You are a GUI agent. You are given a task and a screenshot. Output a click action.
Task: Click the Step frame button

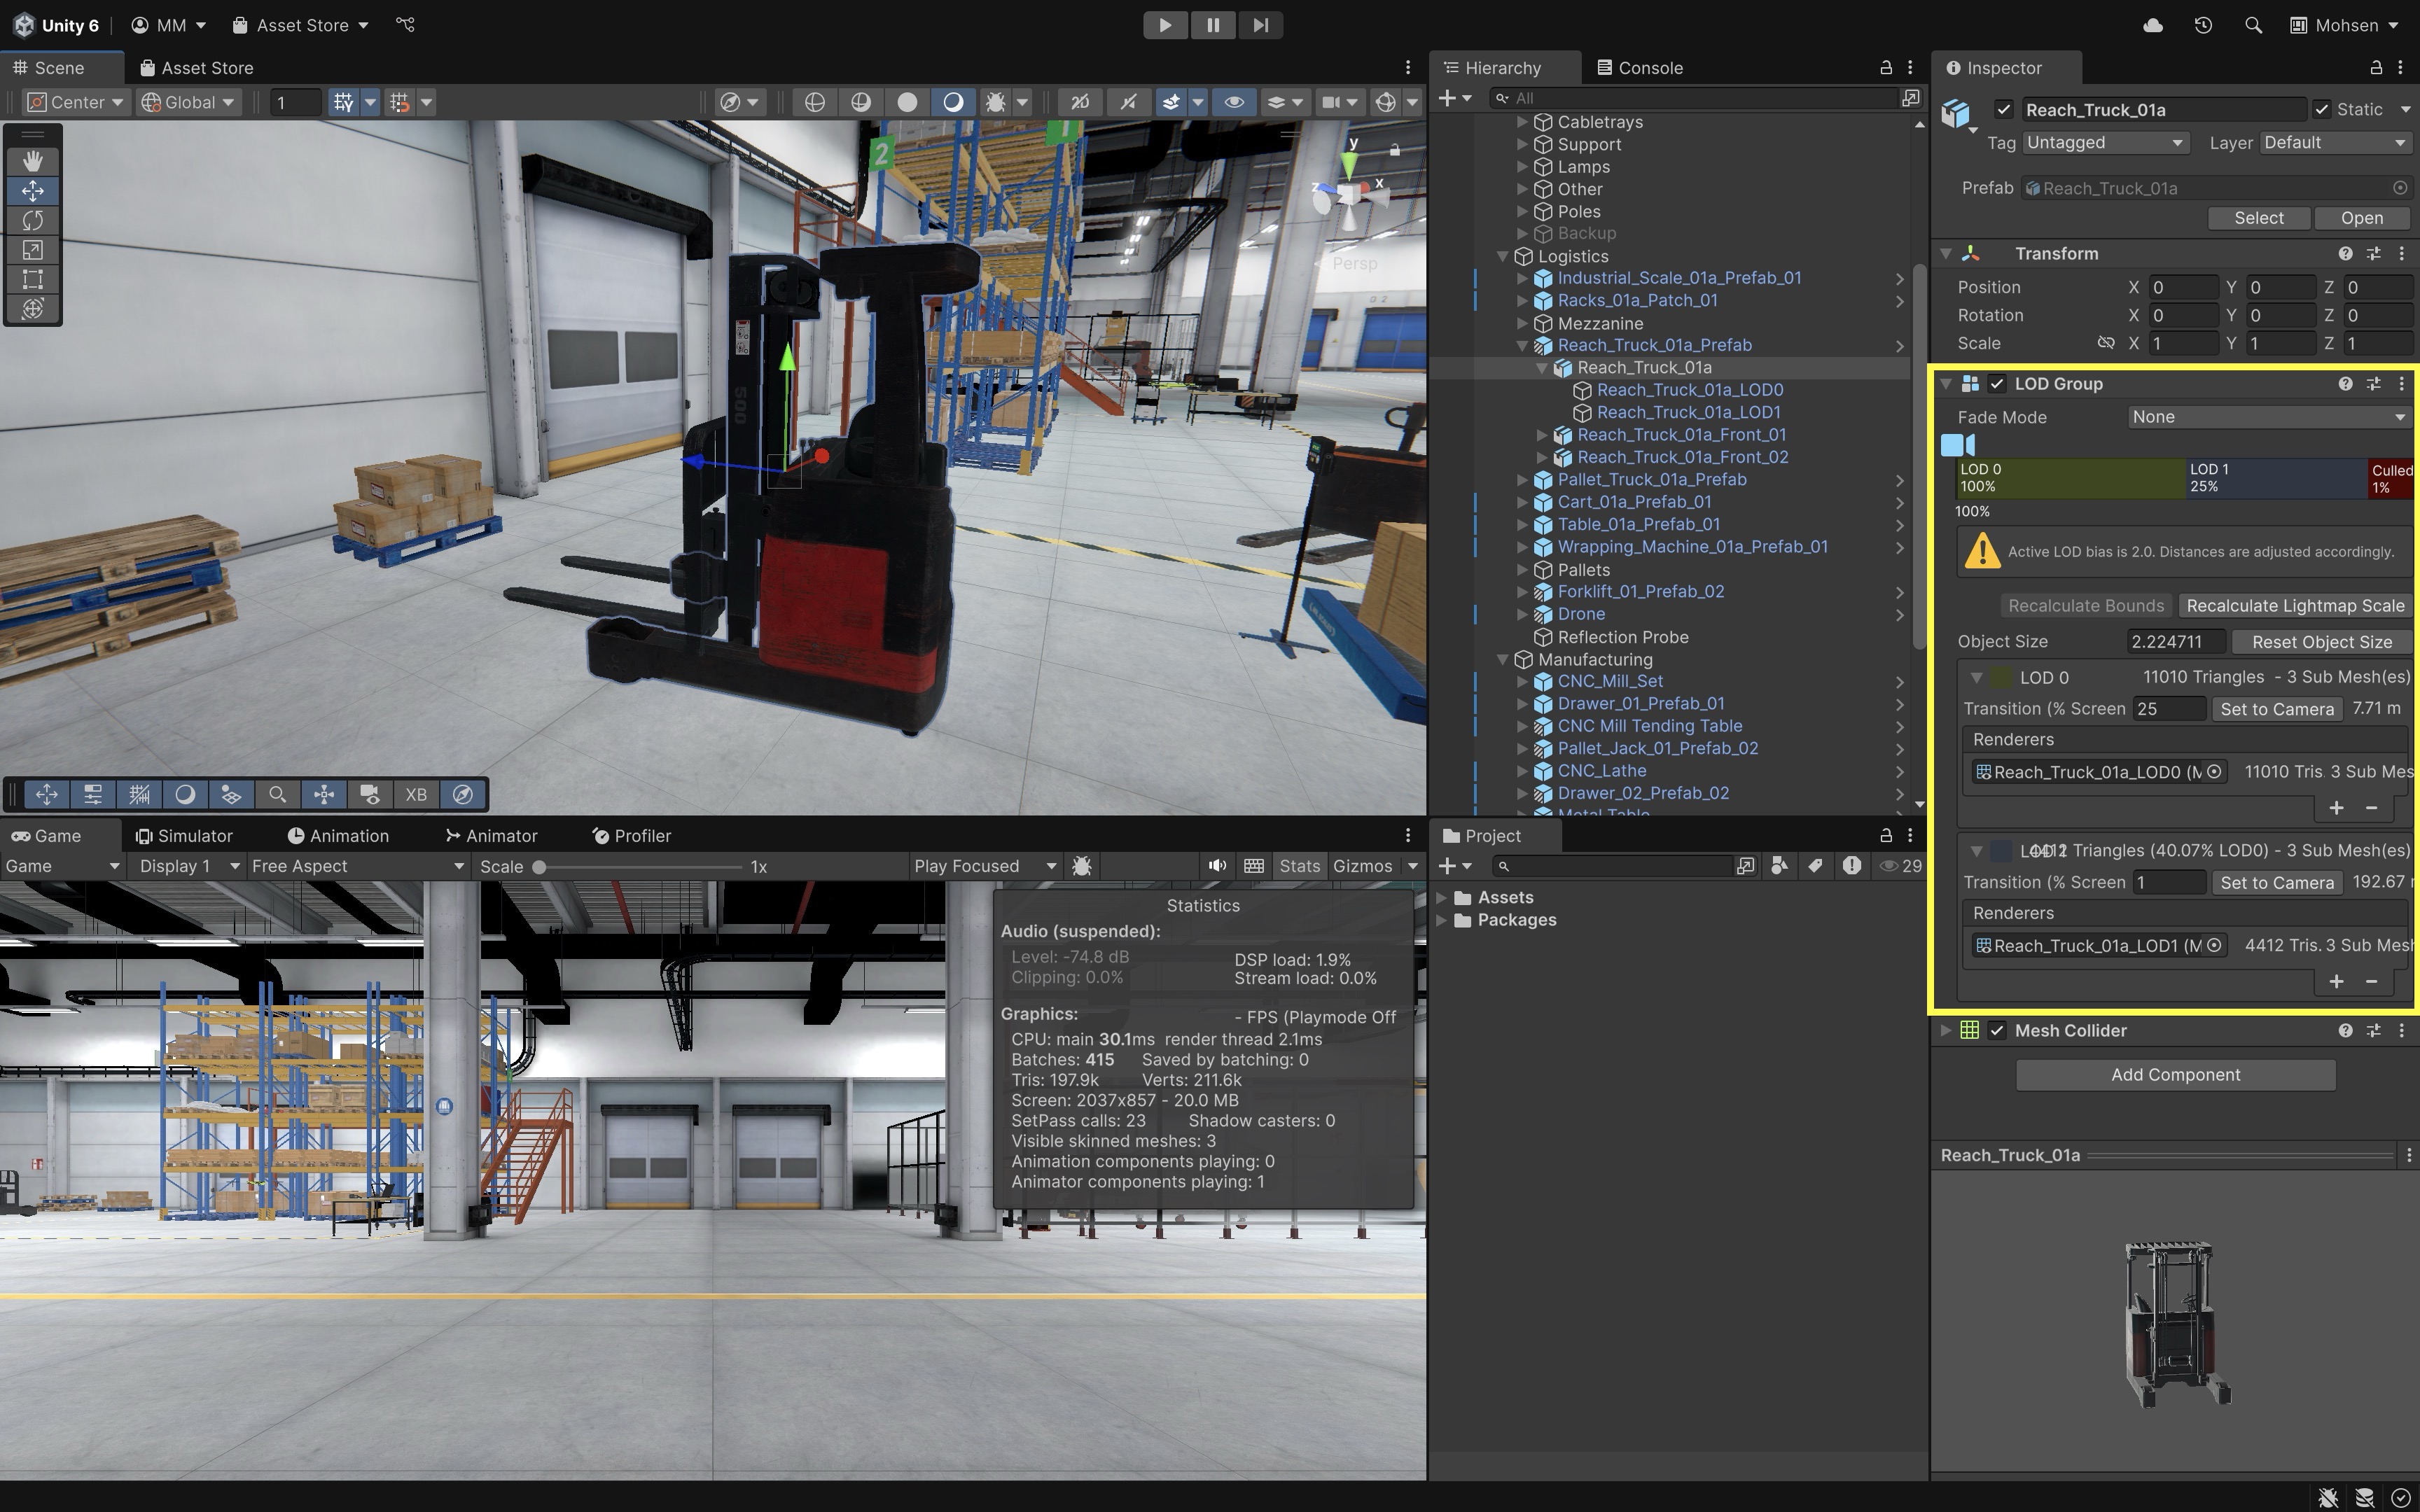coord(1260,25)
